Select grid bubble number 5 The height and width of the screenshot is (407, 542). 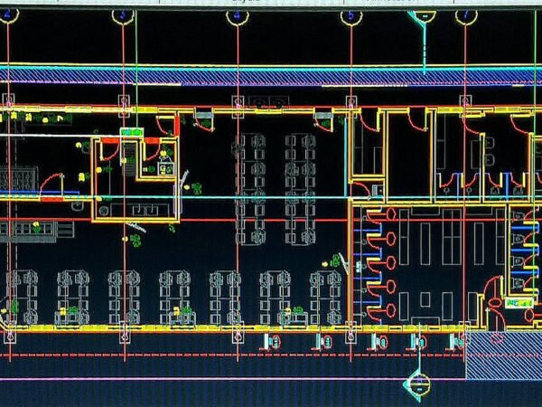click(351, 16)
